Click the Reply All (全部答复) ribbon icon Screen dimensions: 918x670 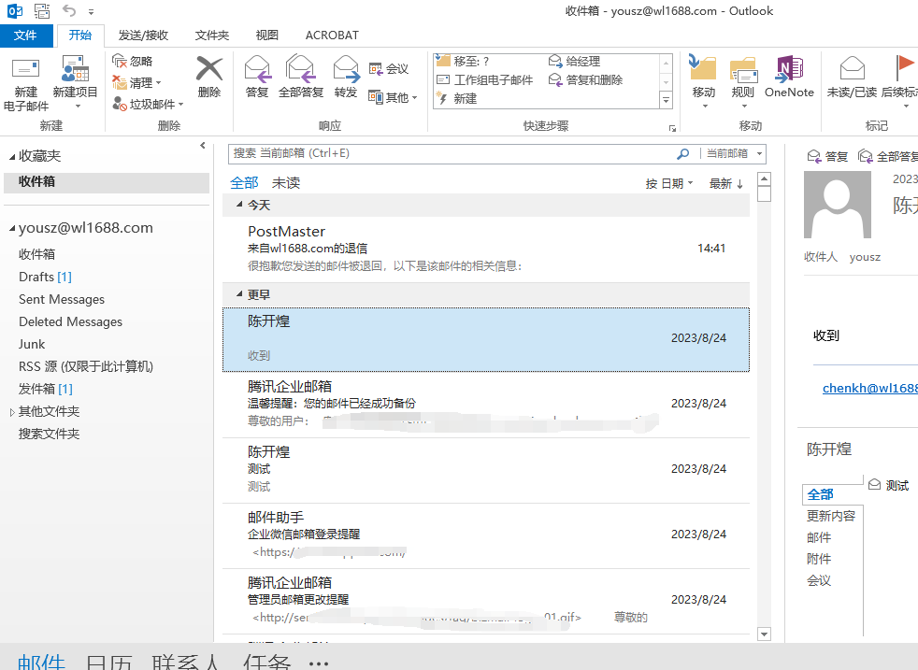pos(300,69)
